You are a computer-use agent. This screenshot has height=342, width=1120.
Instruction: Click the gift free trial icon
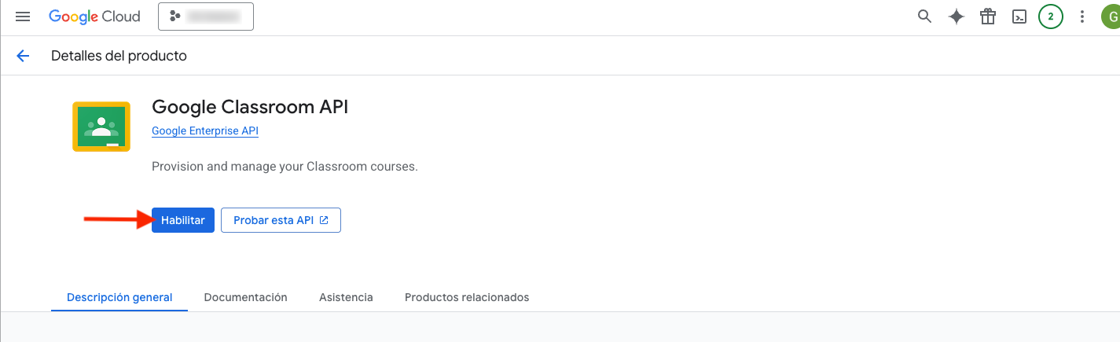click(988, 17)
